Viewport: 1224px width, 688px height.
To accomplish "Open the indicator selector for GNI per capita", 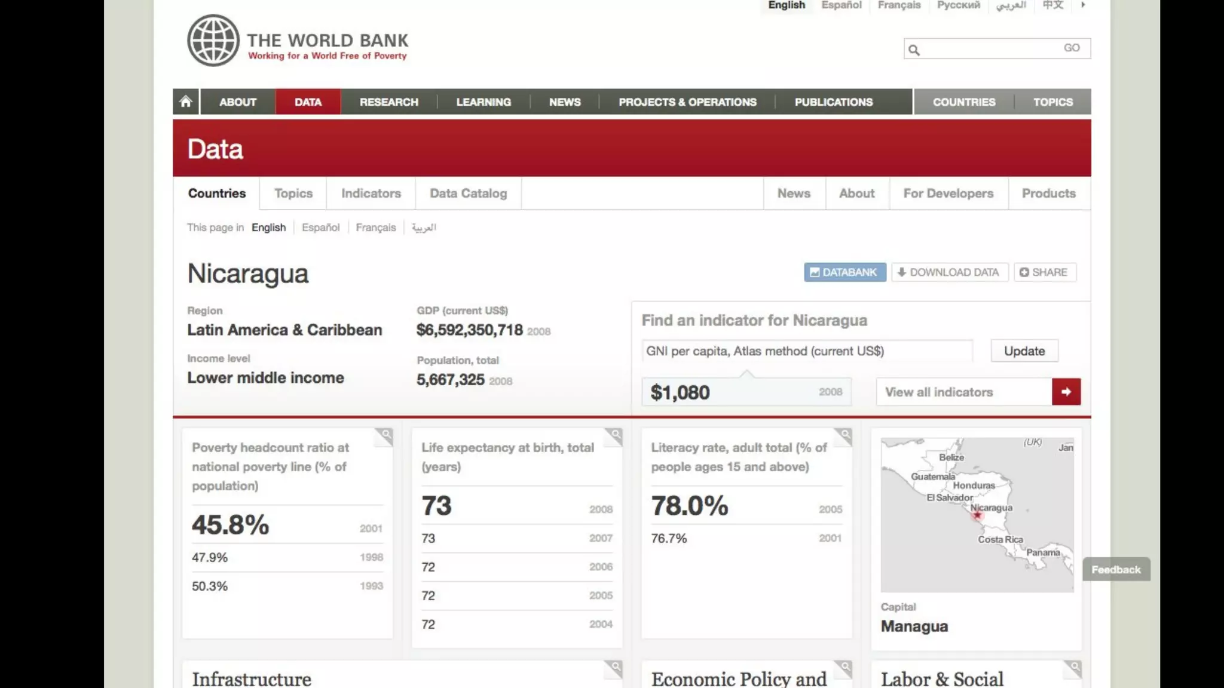I will pyautogui.click(x=807, y=351).
